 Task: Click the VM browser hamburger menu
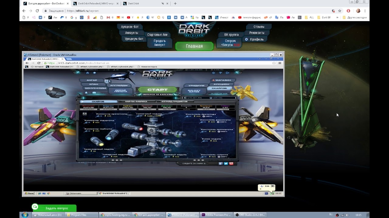[x=280, y=63]
